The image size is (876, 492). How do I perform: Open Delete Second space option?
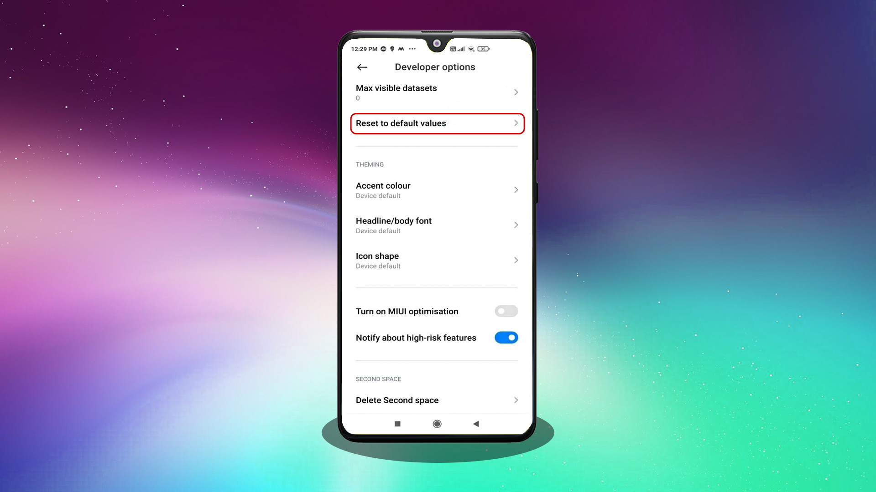tap(438, 400)
